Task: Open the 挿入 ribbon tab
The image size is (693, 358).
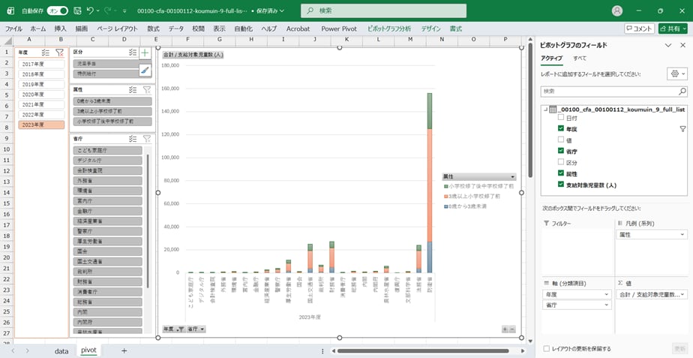Action: click(60, 29)
